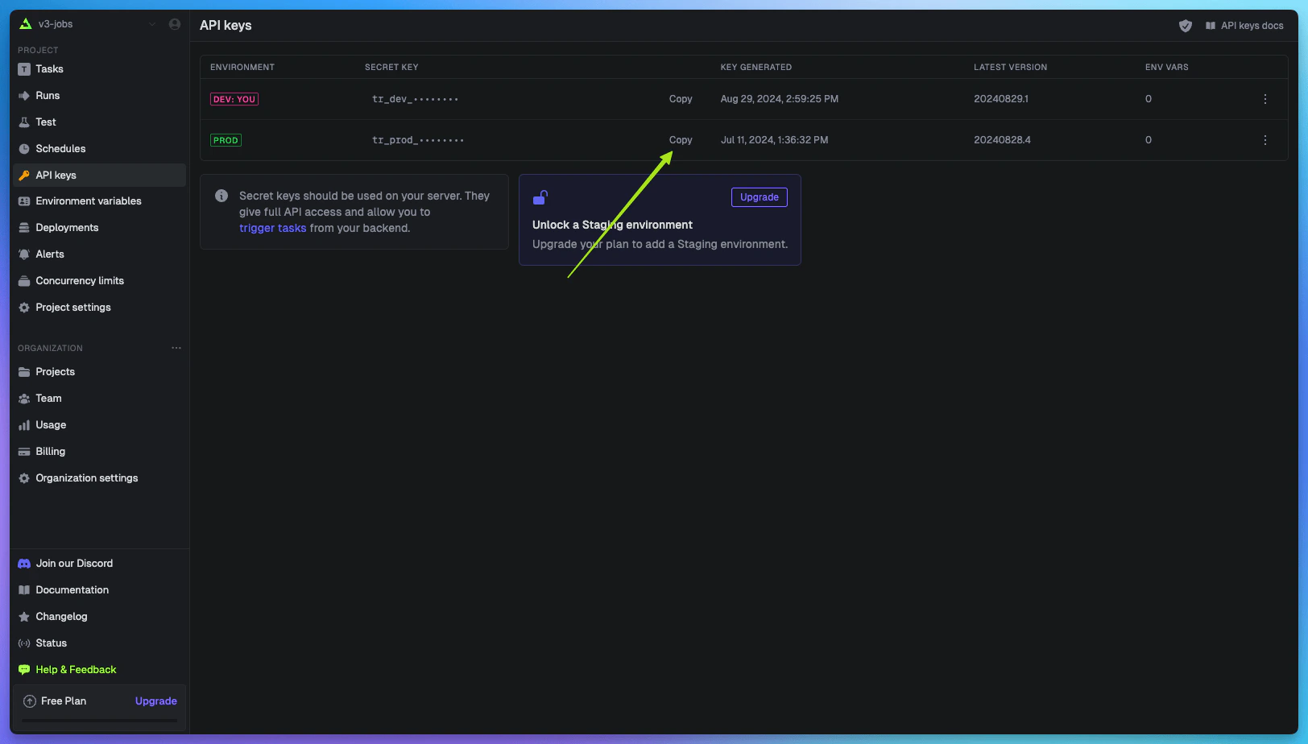Open Schedules from the sidebar

60,148
